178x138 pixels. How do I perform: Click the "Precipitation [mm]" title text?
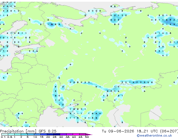click(x=18, y=131)
